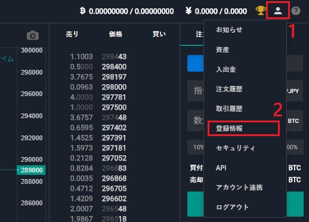Open the help question mark icon
The image size is (309, 222).
tap(296, 11)
